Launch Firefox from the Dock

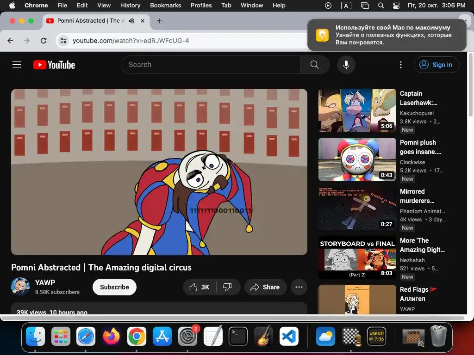(111, 337)
